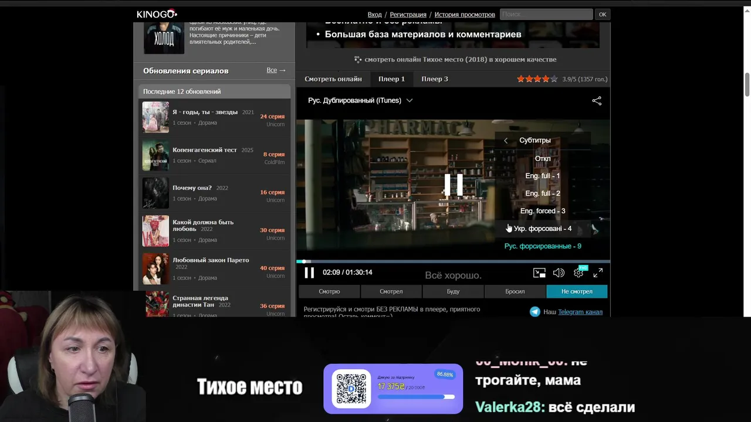Select Eng. full - 2 subtitles

tap(543, 193)
